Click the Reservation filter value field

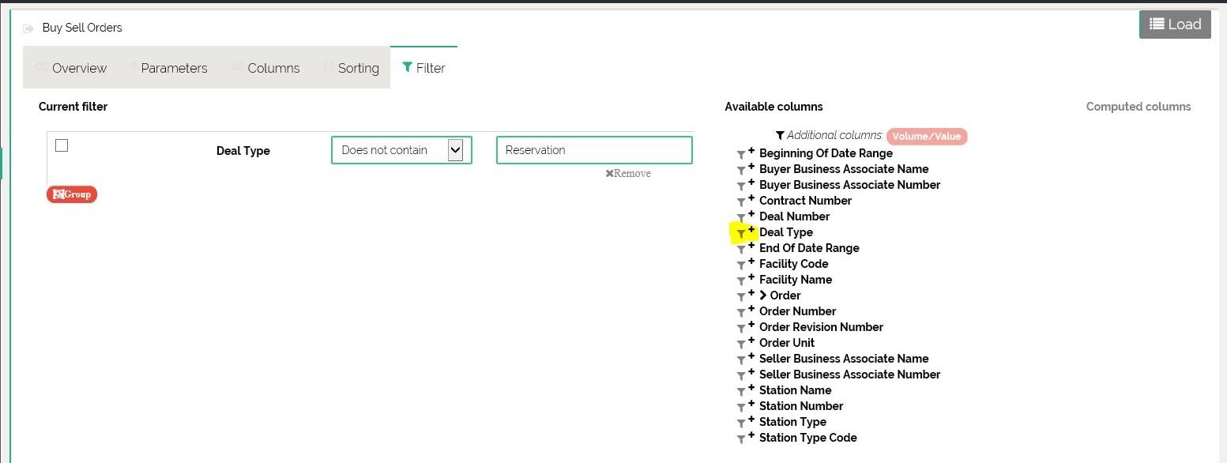[593, 150]
